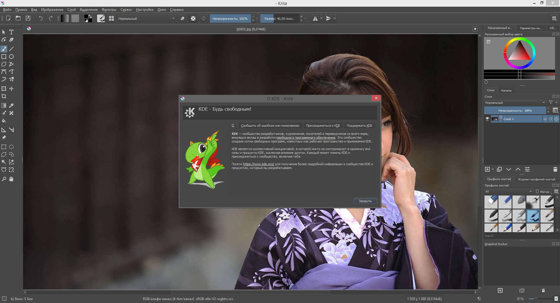
Task: Open an existing document
Action: click(18, 18)
